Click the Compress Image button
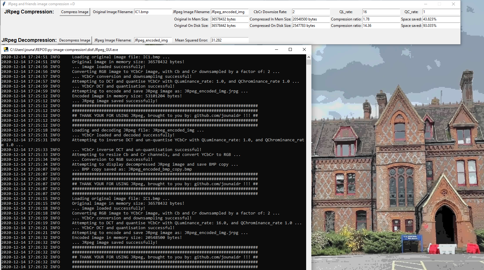This screenshot has height=270, width=484. click(x=75, y=12)
